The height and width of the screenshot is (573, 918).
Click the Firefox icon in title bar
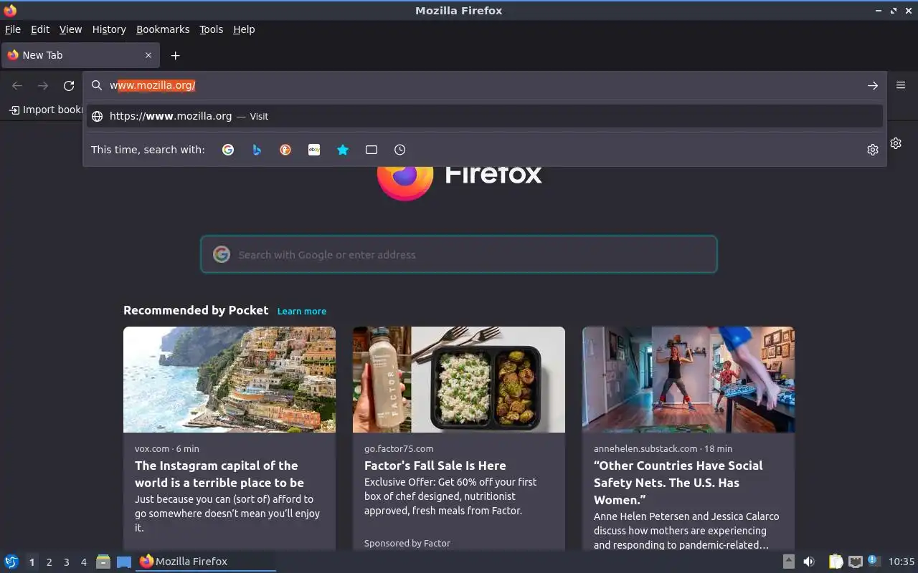coord(10,10)
